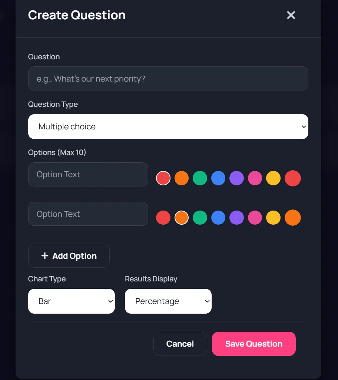
Task: Select the orange swatch for the first option
Action: click(x=182, y=178)
